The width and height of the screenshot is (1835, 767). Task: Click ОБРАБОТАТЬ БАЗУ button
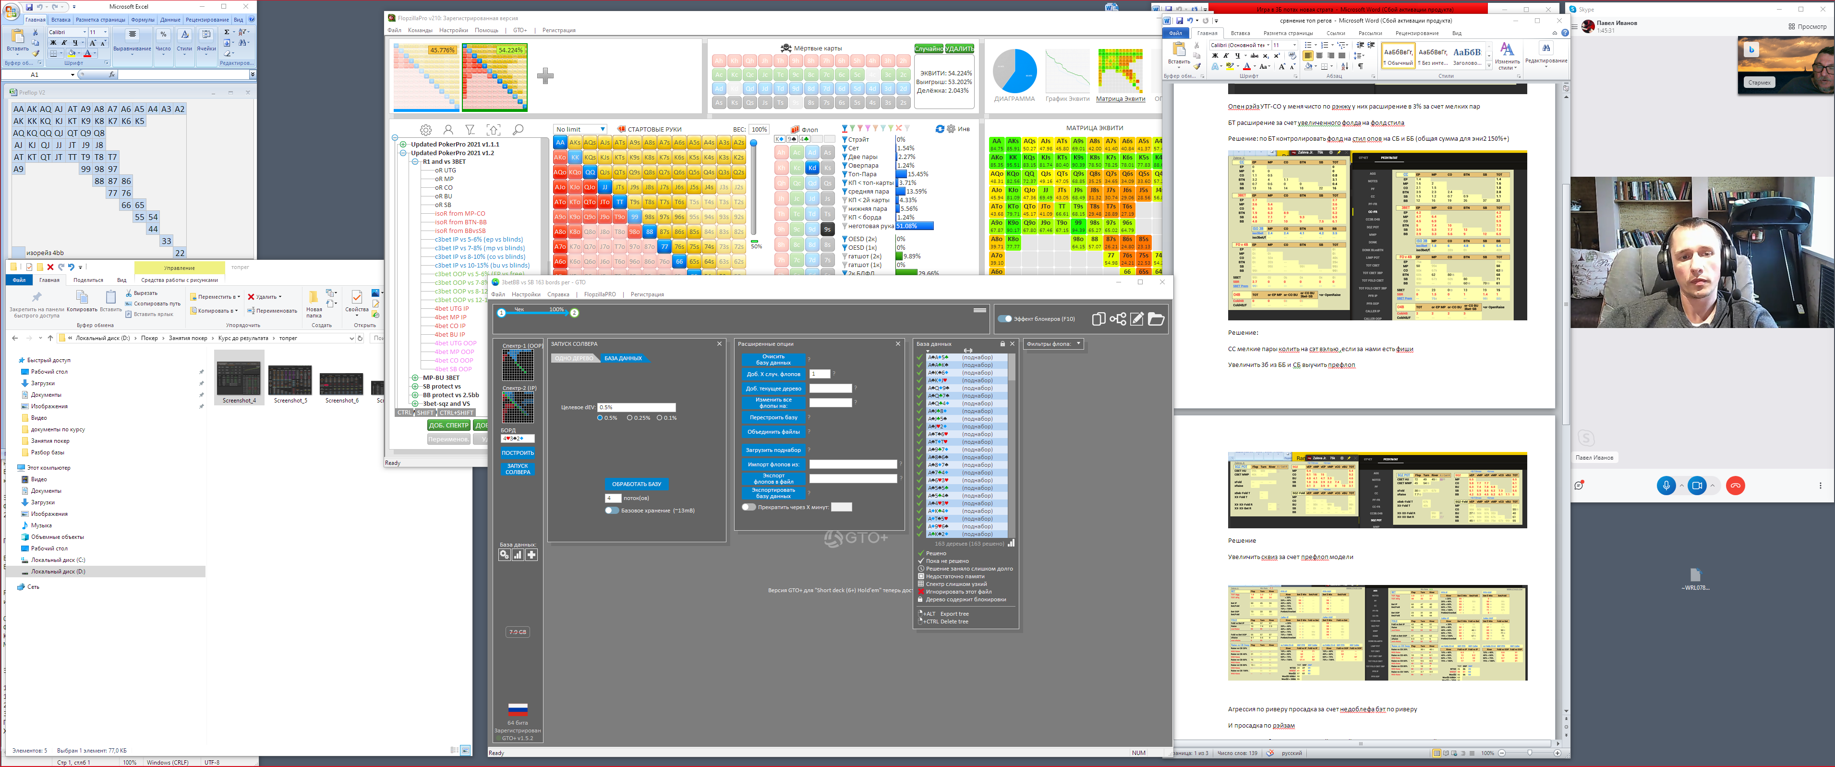tap(636, 484)
